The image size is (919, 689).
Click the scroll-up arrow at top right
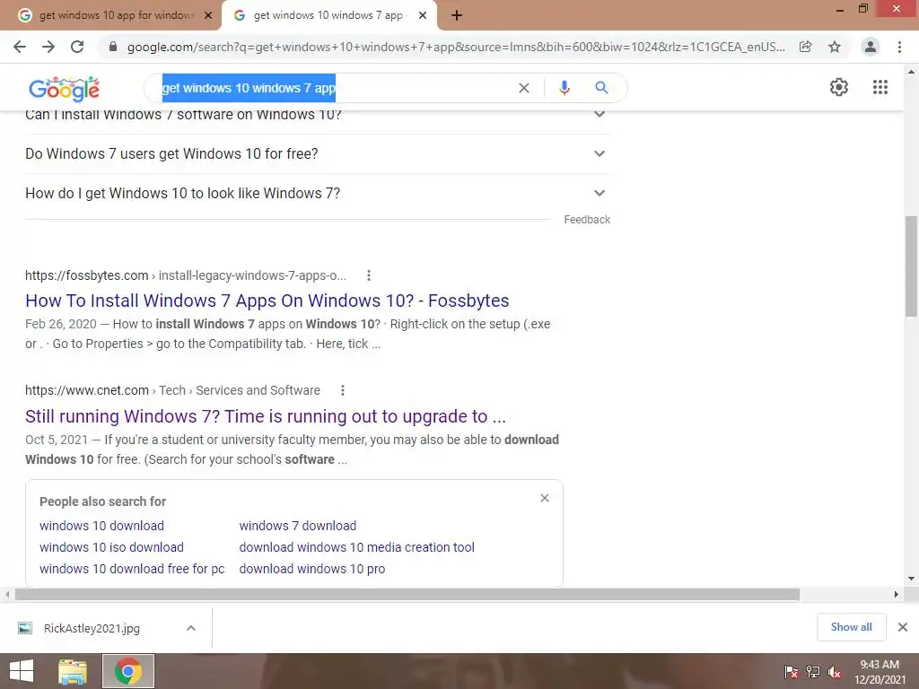pyautogui.click(x=911, y=72)
